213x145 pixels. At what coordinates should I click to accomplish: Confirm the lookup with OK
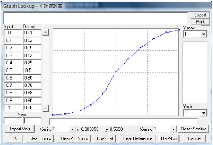point(14,138)
